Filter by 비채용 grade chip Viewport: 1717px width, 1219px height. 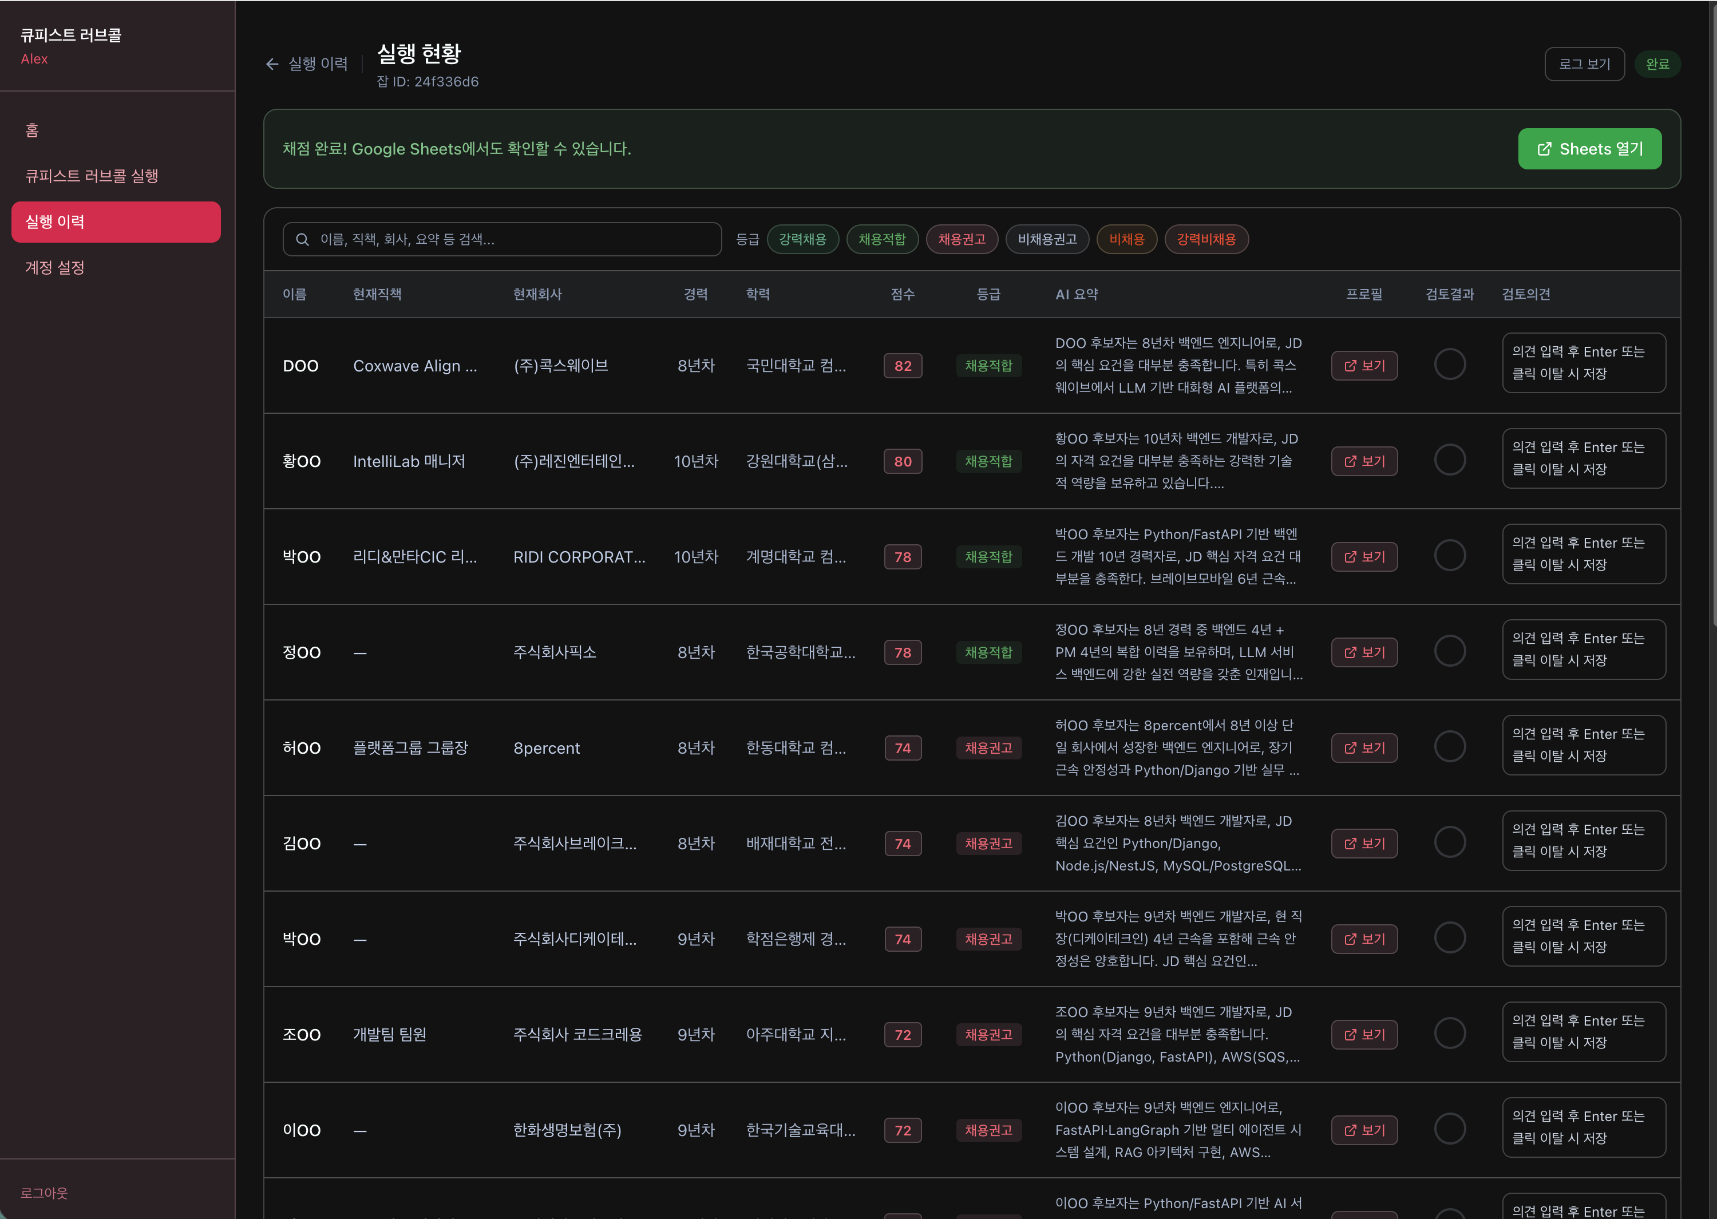[x=1126, y=239]
